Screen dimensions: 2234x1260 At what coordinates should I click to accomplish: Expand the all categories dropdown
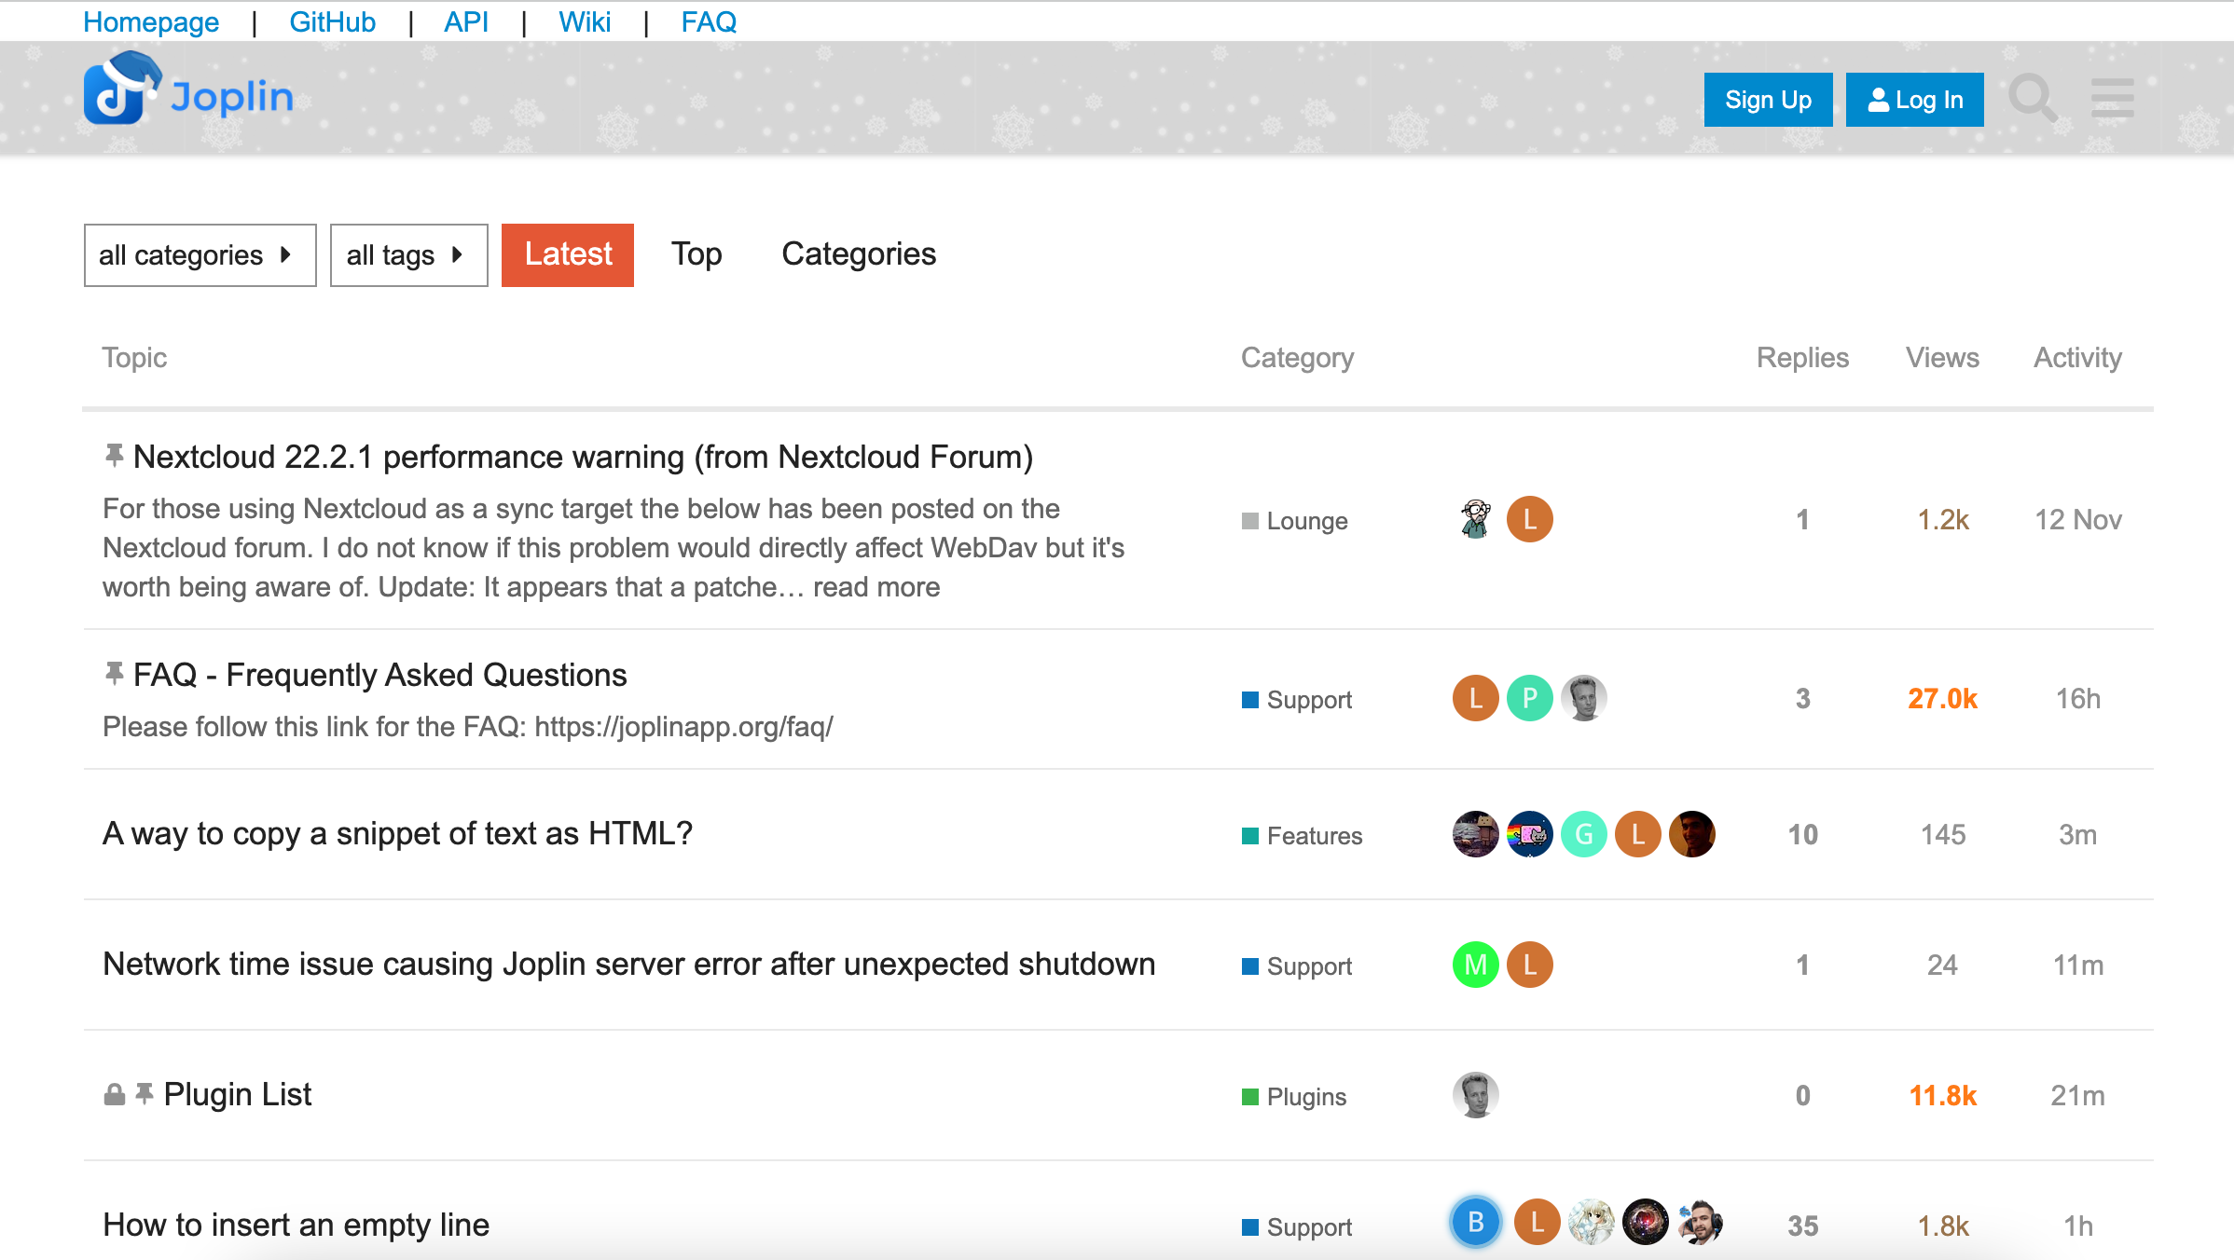click(200, 254)
